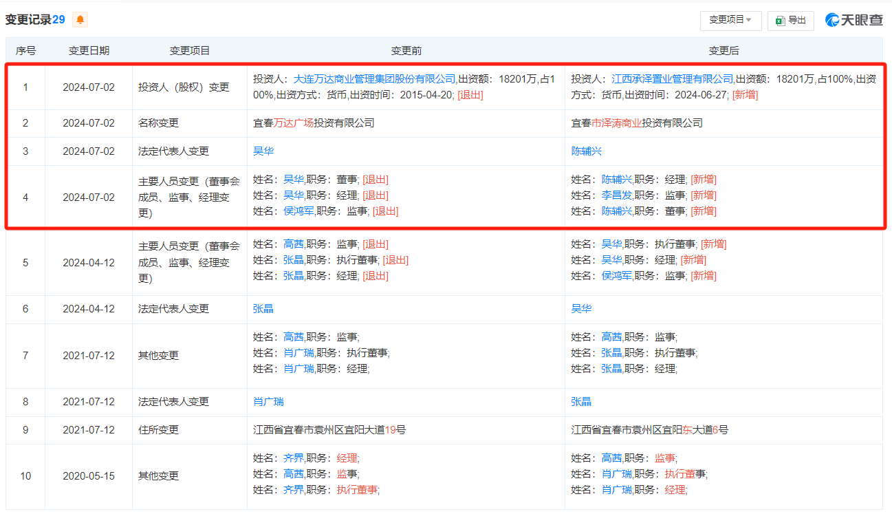Select 宜春市泽涛商业投资有限公司 new name text
This screenshot has height=514, width=892.
click(638, 123)
